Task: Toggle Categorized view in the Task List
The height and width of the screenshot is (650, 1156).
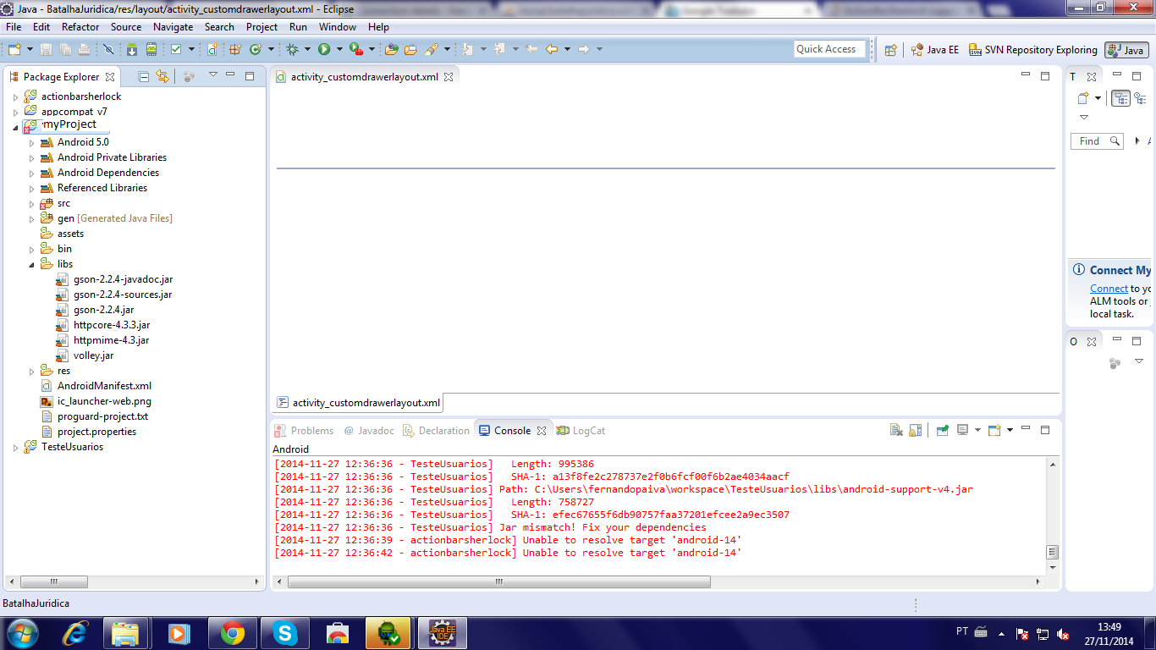Action: [x=1120, y=98]
